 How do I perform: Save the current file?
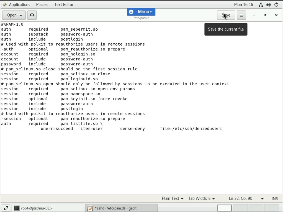(x=226, y=15)
